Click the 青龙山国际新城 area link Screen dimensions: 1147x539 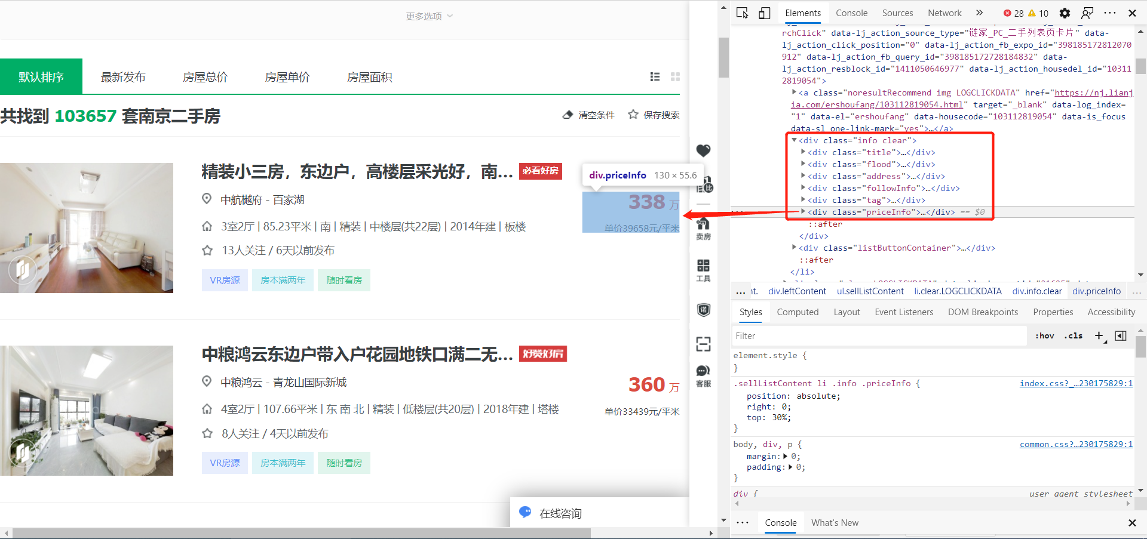(x=309, y=383)
